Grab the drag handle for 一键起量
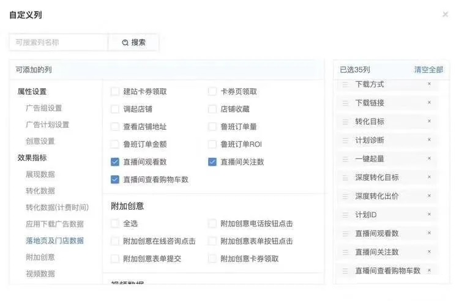This screenshot has height=301, width=459. (x=345, y=159)
